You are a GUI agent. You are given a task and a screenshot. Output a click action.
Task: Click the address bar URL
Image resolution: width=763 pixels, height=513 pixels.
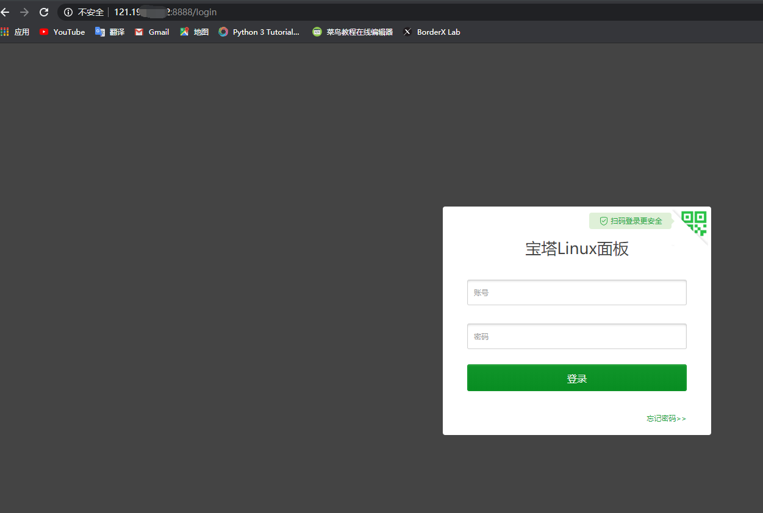165,12
